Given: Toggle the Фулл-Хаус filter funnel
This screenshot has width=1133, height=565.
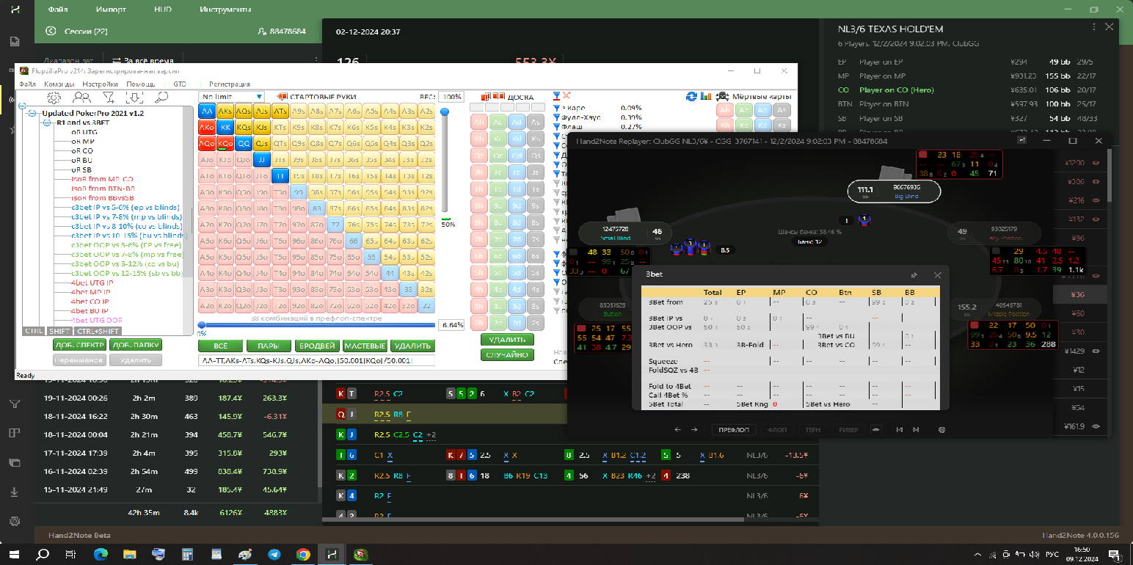Looking at the screenshot, I should click(x=556, y=117).
